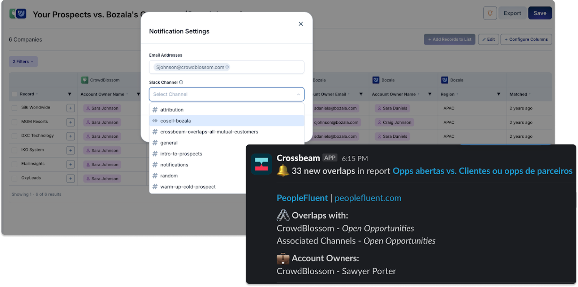
Task: Open Configure Columns
Action: pyautogui.click(x=526, y=39)
